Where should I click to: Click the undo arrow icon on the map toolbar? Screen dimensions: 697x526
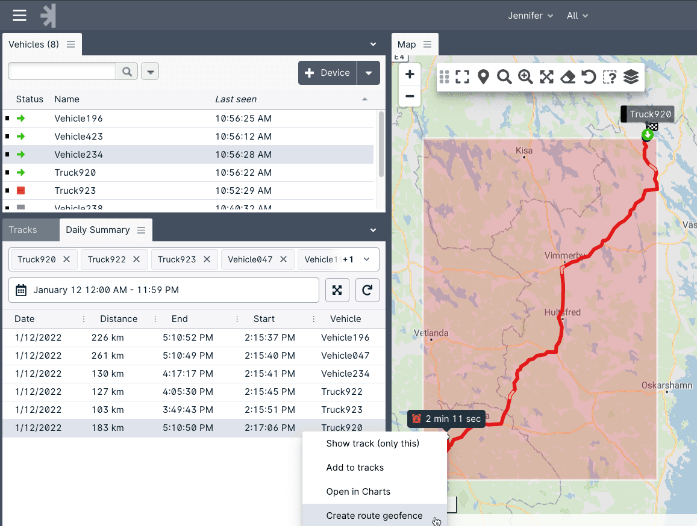coord(589,77)
